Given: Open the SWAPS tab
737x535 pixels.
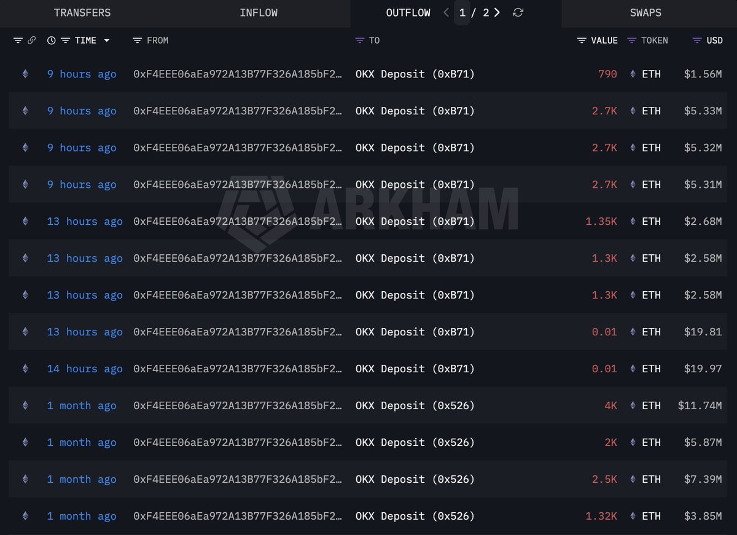Looking at the screenshot, I should (645, 13).
